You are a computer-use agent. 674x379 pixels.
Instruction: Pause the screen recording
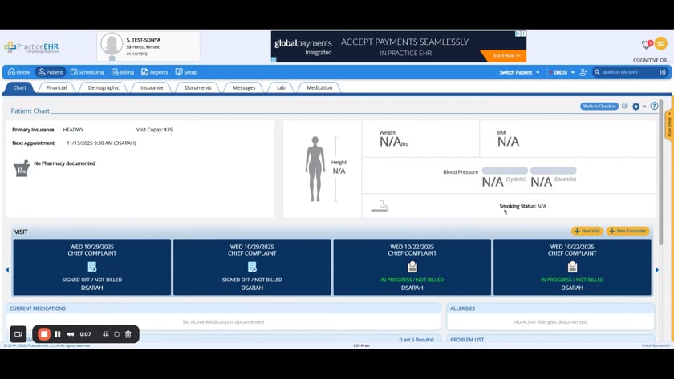coord(58,334)
